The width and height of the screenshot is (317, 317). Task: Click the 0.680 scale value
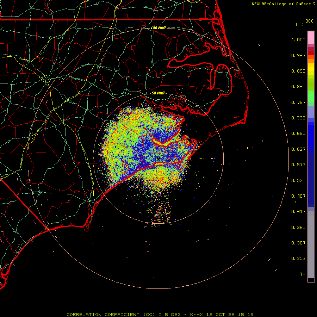[x=298, y=133]
